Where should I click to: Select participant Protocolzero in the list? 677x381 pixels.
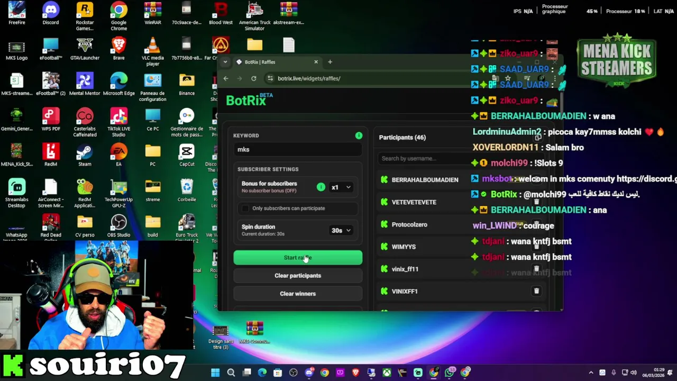[409, 224]
